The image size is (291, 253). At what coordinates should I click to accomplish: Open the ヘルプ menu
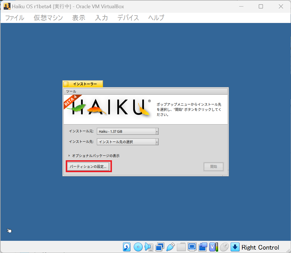tap(156, 18)
